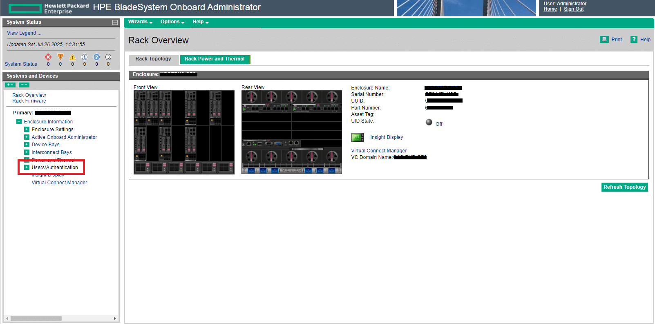The image size is (655, 324).
Task: Click the horizontal scrollbar right arrow
Action: 114,318
